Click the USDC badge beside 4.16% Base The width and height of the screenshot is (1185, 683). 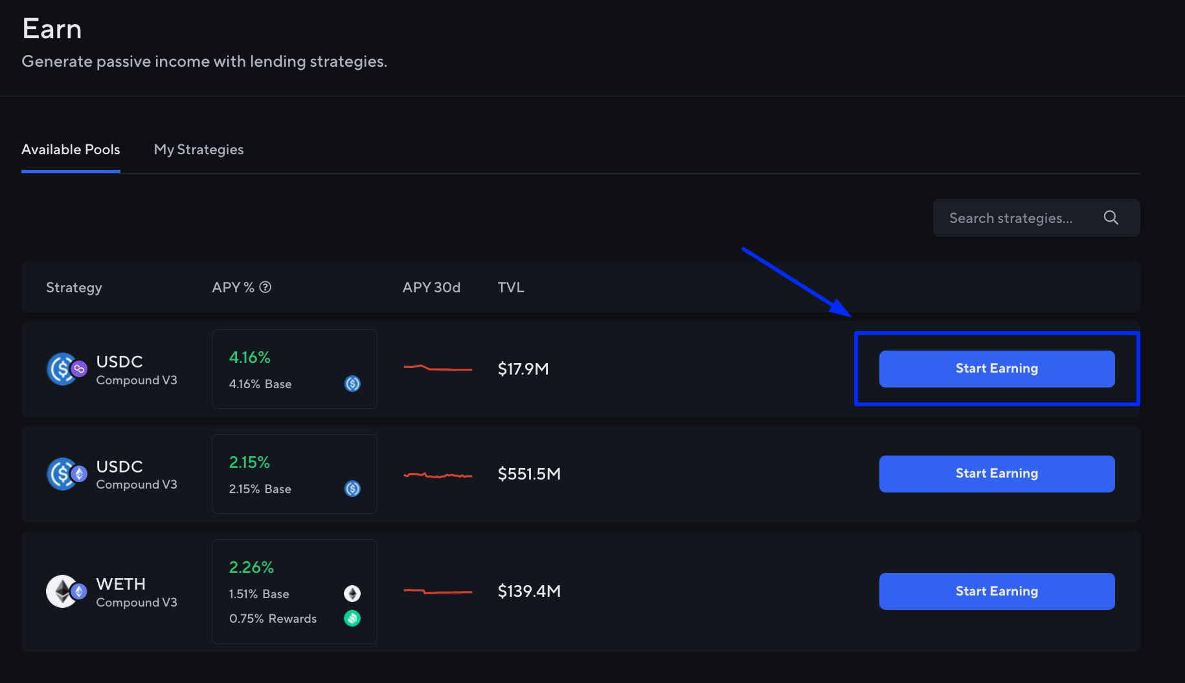pos(352,384)
